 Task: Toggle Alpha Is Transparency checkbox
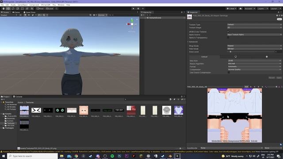click(x=228, y=38)
